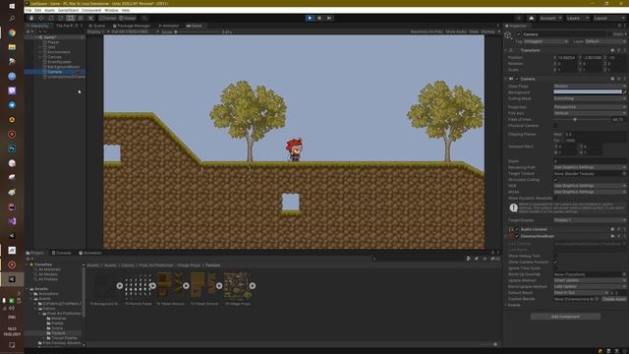Click the Hierarchy add (+) button
This screenshot has width=629, height=354.
29,31
